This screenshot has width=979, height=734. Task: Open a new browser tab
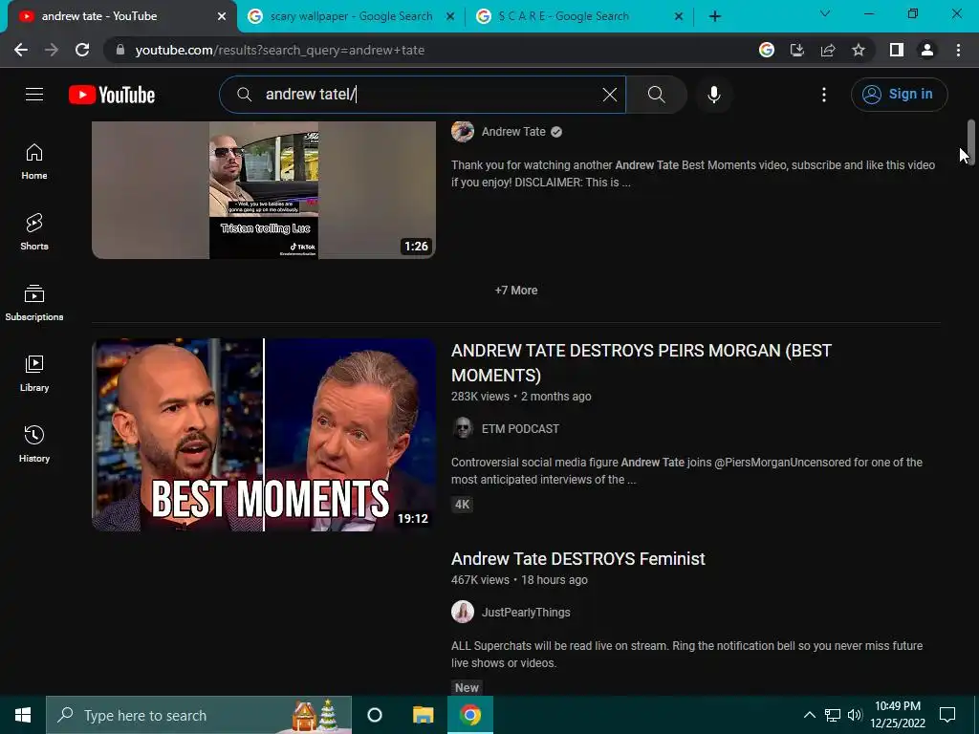coord(715,16)
